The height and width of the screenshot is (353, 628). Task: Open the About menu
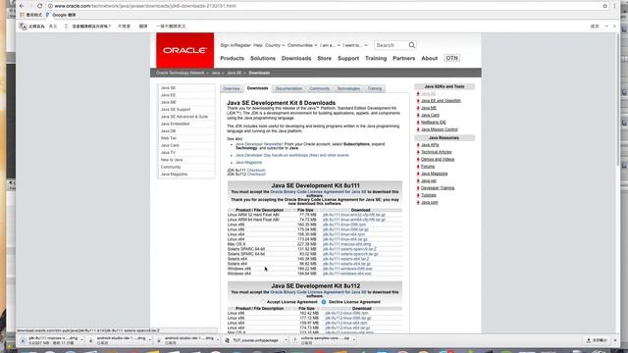(x=430, y=59)
